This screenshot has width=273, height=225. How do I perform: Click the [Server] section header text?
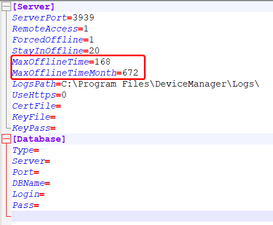tap(34, 7)
